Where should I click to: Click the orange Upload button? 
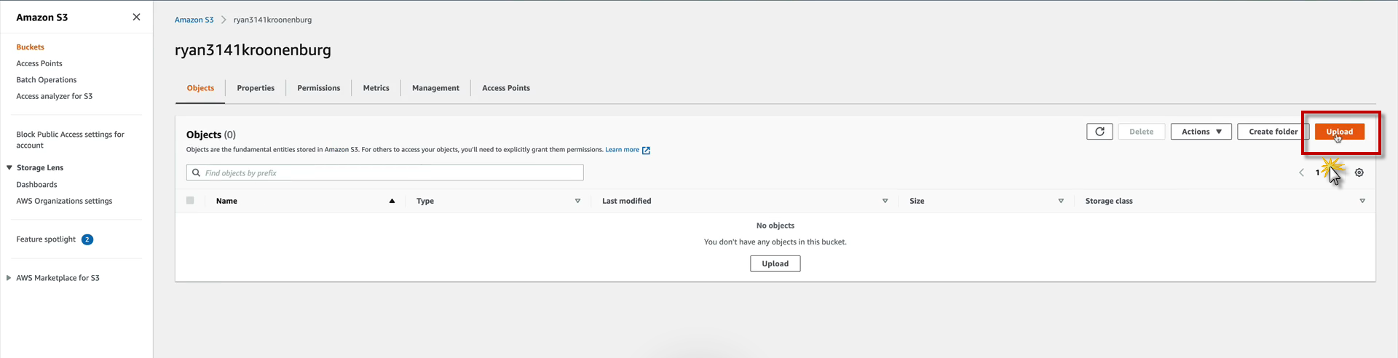click(1339, 132)
